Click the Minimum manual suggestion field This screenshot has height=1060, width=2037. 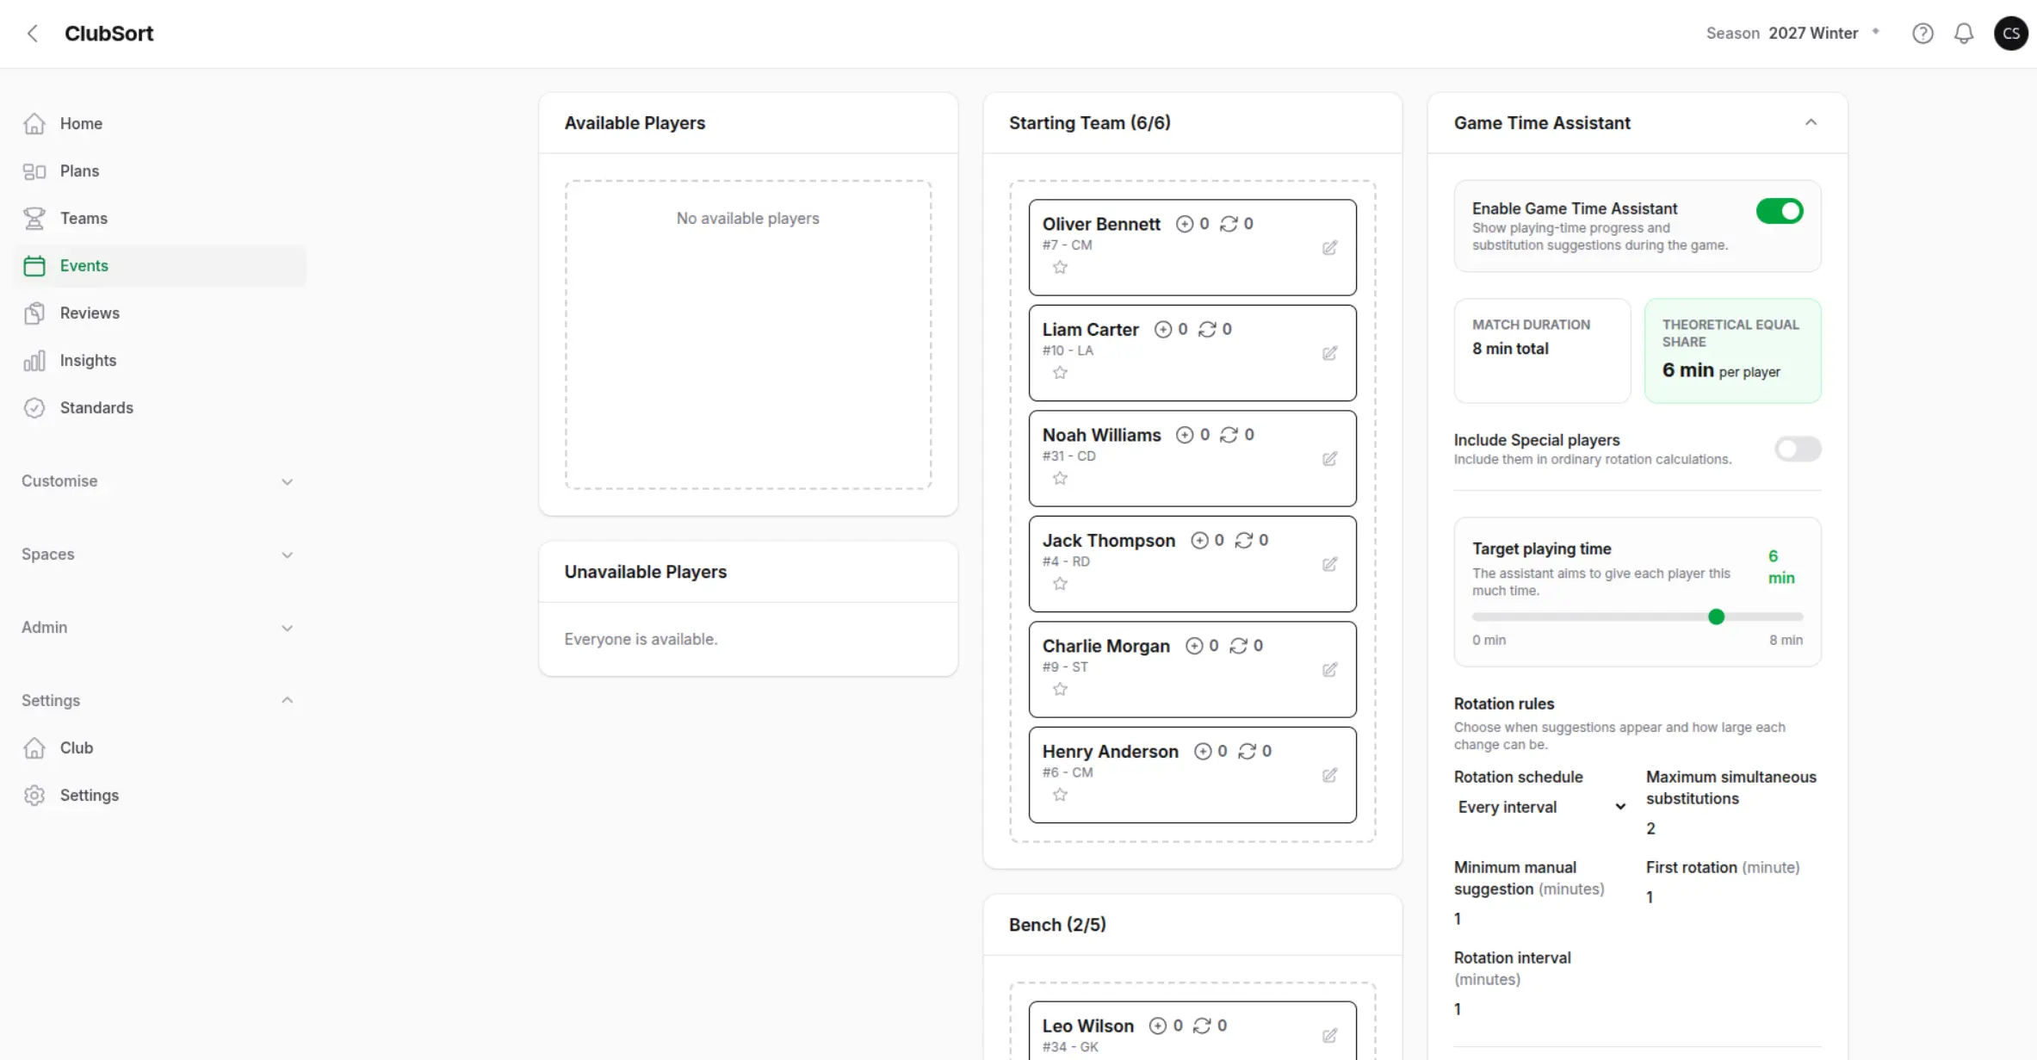click(x=1541, y=919)
